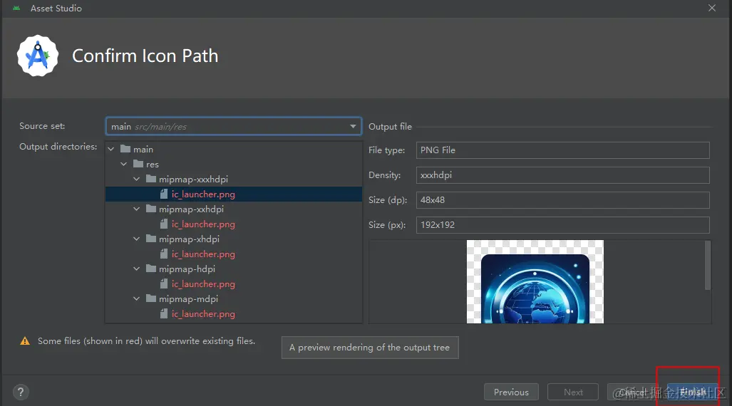Select ic_launcher.png under mipmap-xxxhdpi
Screen dimensions: 732x406
(x=203, y=194)
